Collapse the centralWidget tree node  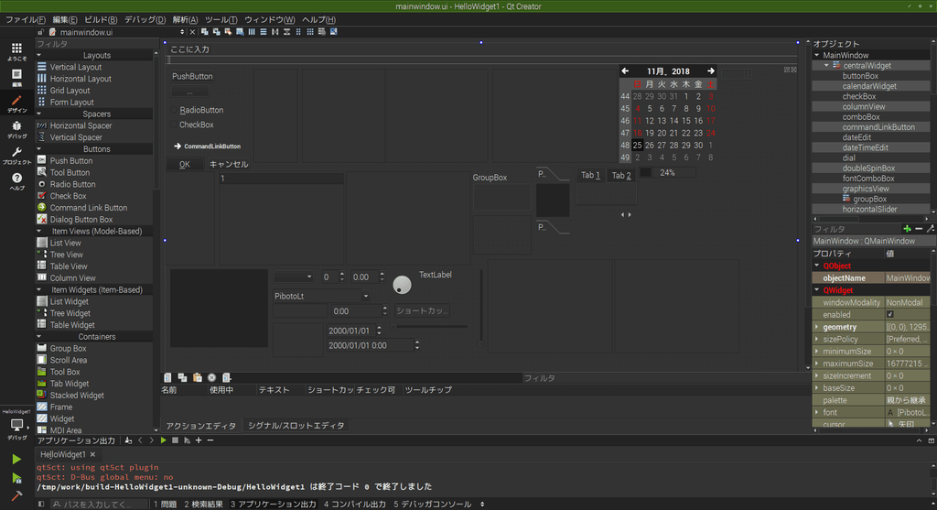click(827, 66)
